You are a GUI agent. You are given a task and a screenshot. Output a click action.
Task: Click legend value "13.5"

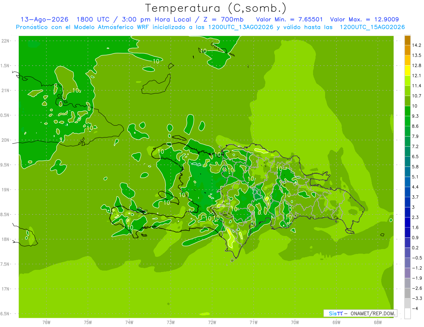[x=416, y=55]
